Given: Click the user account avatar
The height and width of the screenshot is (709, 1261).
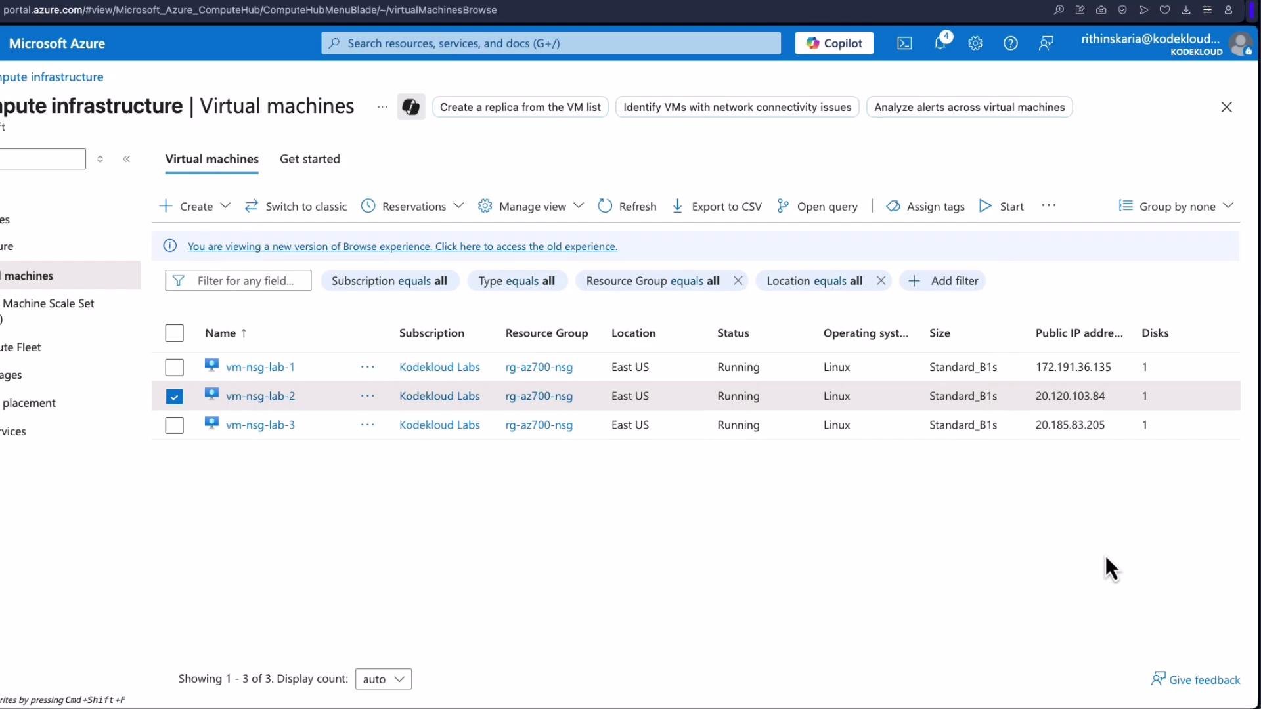Looking at the screenshot, I should coord(1240,44).
